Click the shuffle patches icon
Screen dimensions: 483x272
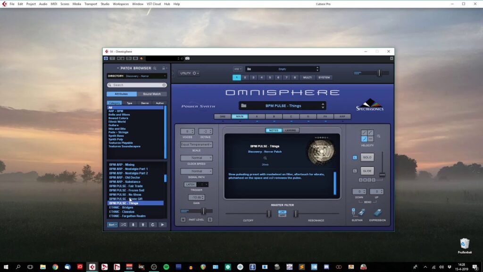point(124,225)
